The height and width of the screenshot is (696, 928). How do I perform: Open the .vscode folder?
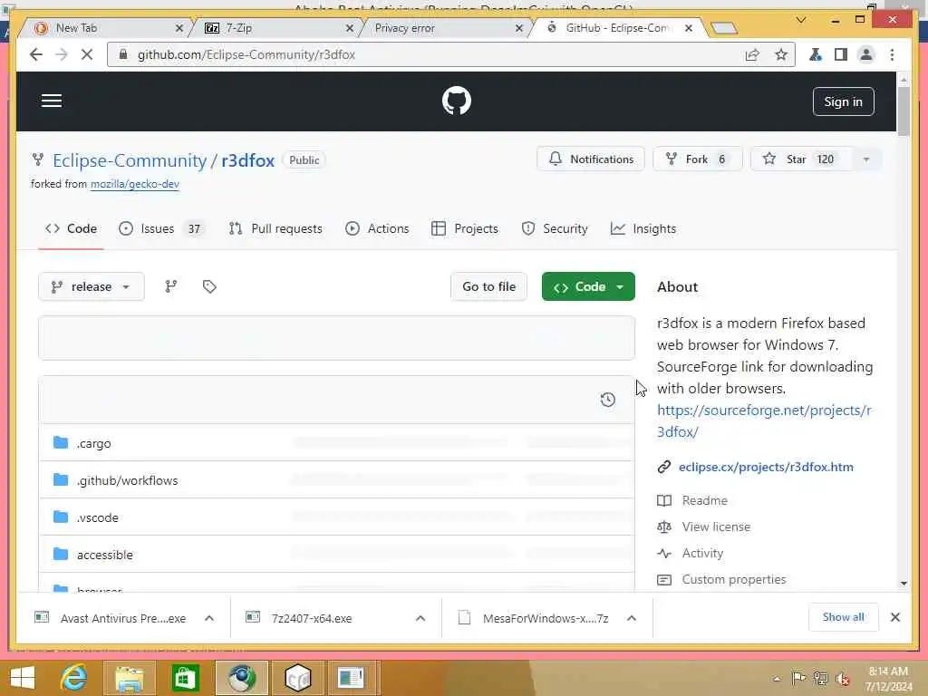tap(98, 517)
